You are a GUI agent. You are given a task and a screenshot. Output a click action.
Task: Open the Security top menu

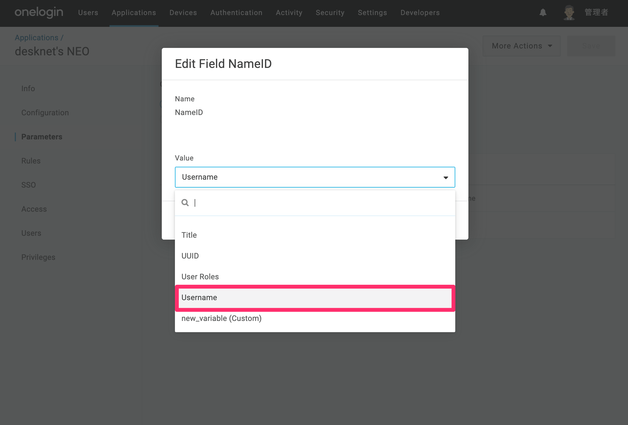(330, 13)
